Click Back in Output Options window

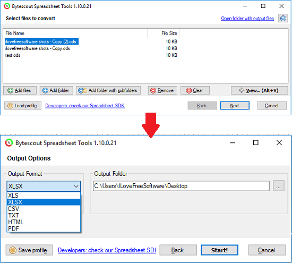(178, 250)
